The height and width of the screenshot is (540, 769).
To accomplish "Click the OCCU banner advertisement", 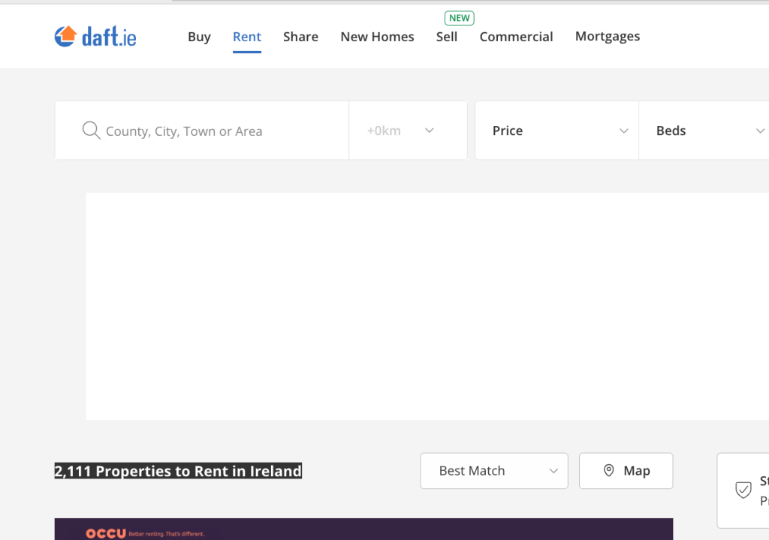I will 363,529.
